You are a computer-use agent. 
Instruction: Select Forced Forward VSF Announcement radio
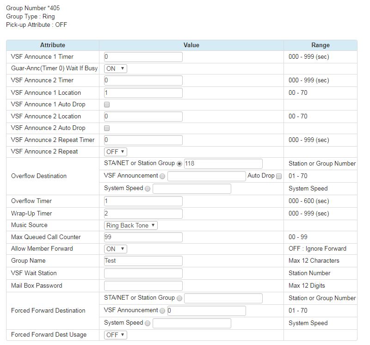[162, 311]
